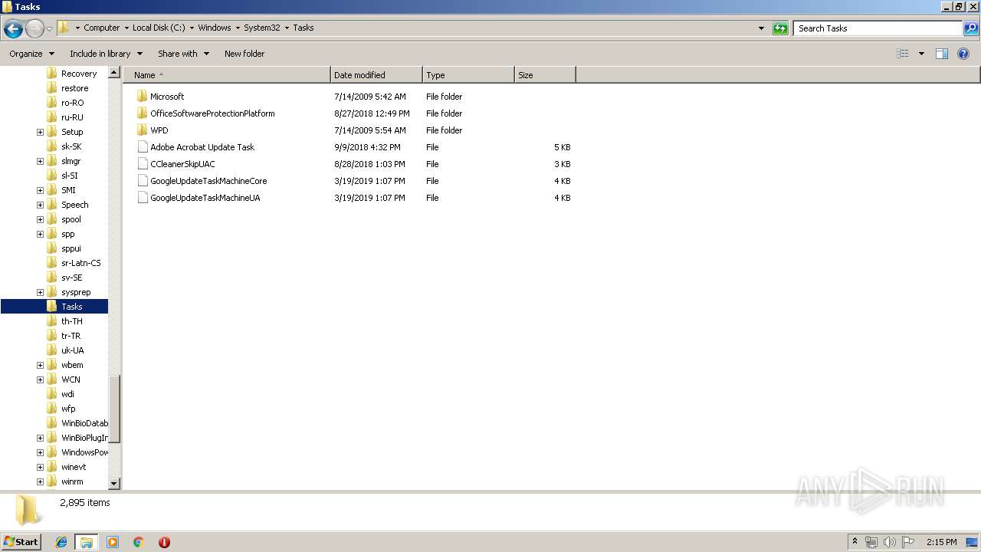981x552 pixels.
Task: Open the address bar history dropdown
Action: [761, 28]
